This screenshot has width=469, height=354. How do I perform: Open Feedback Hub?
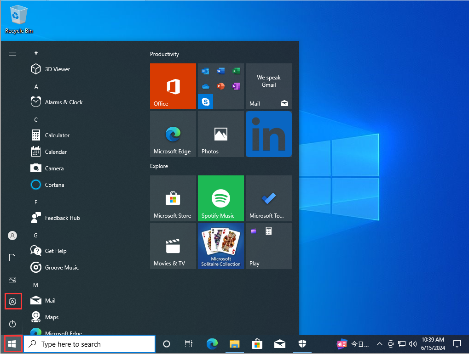55,218
